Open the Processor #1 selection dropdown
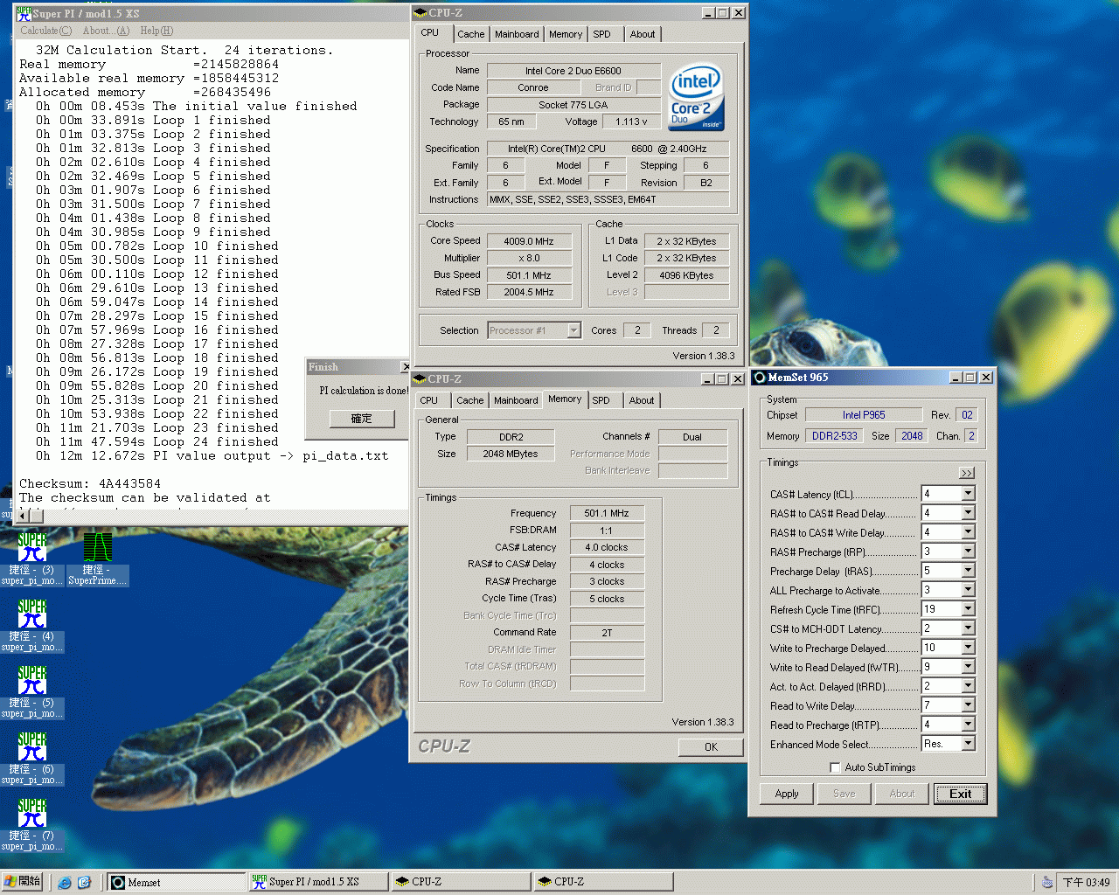1119x895 pixels. (x=573, y=330)
